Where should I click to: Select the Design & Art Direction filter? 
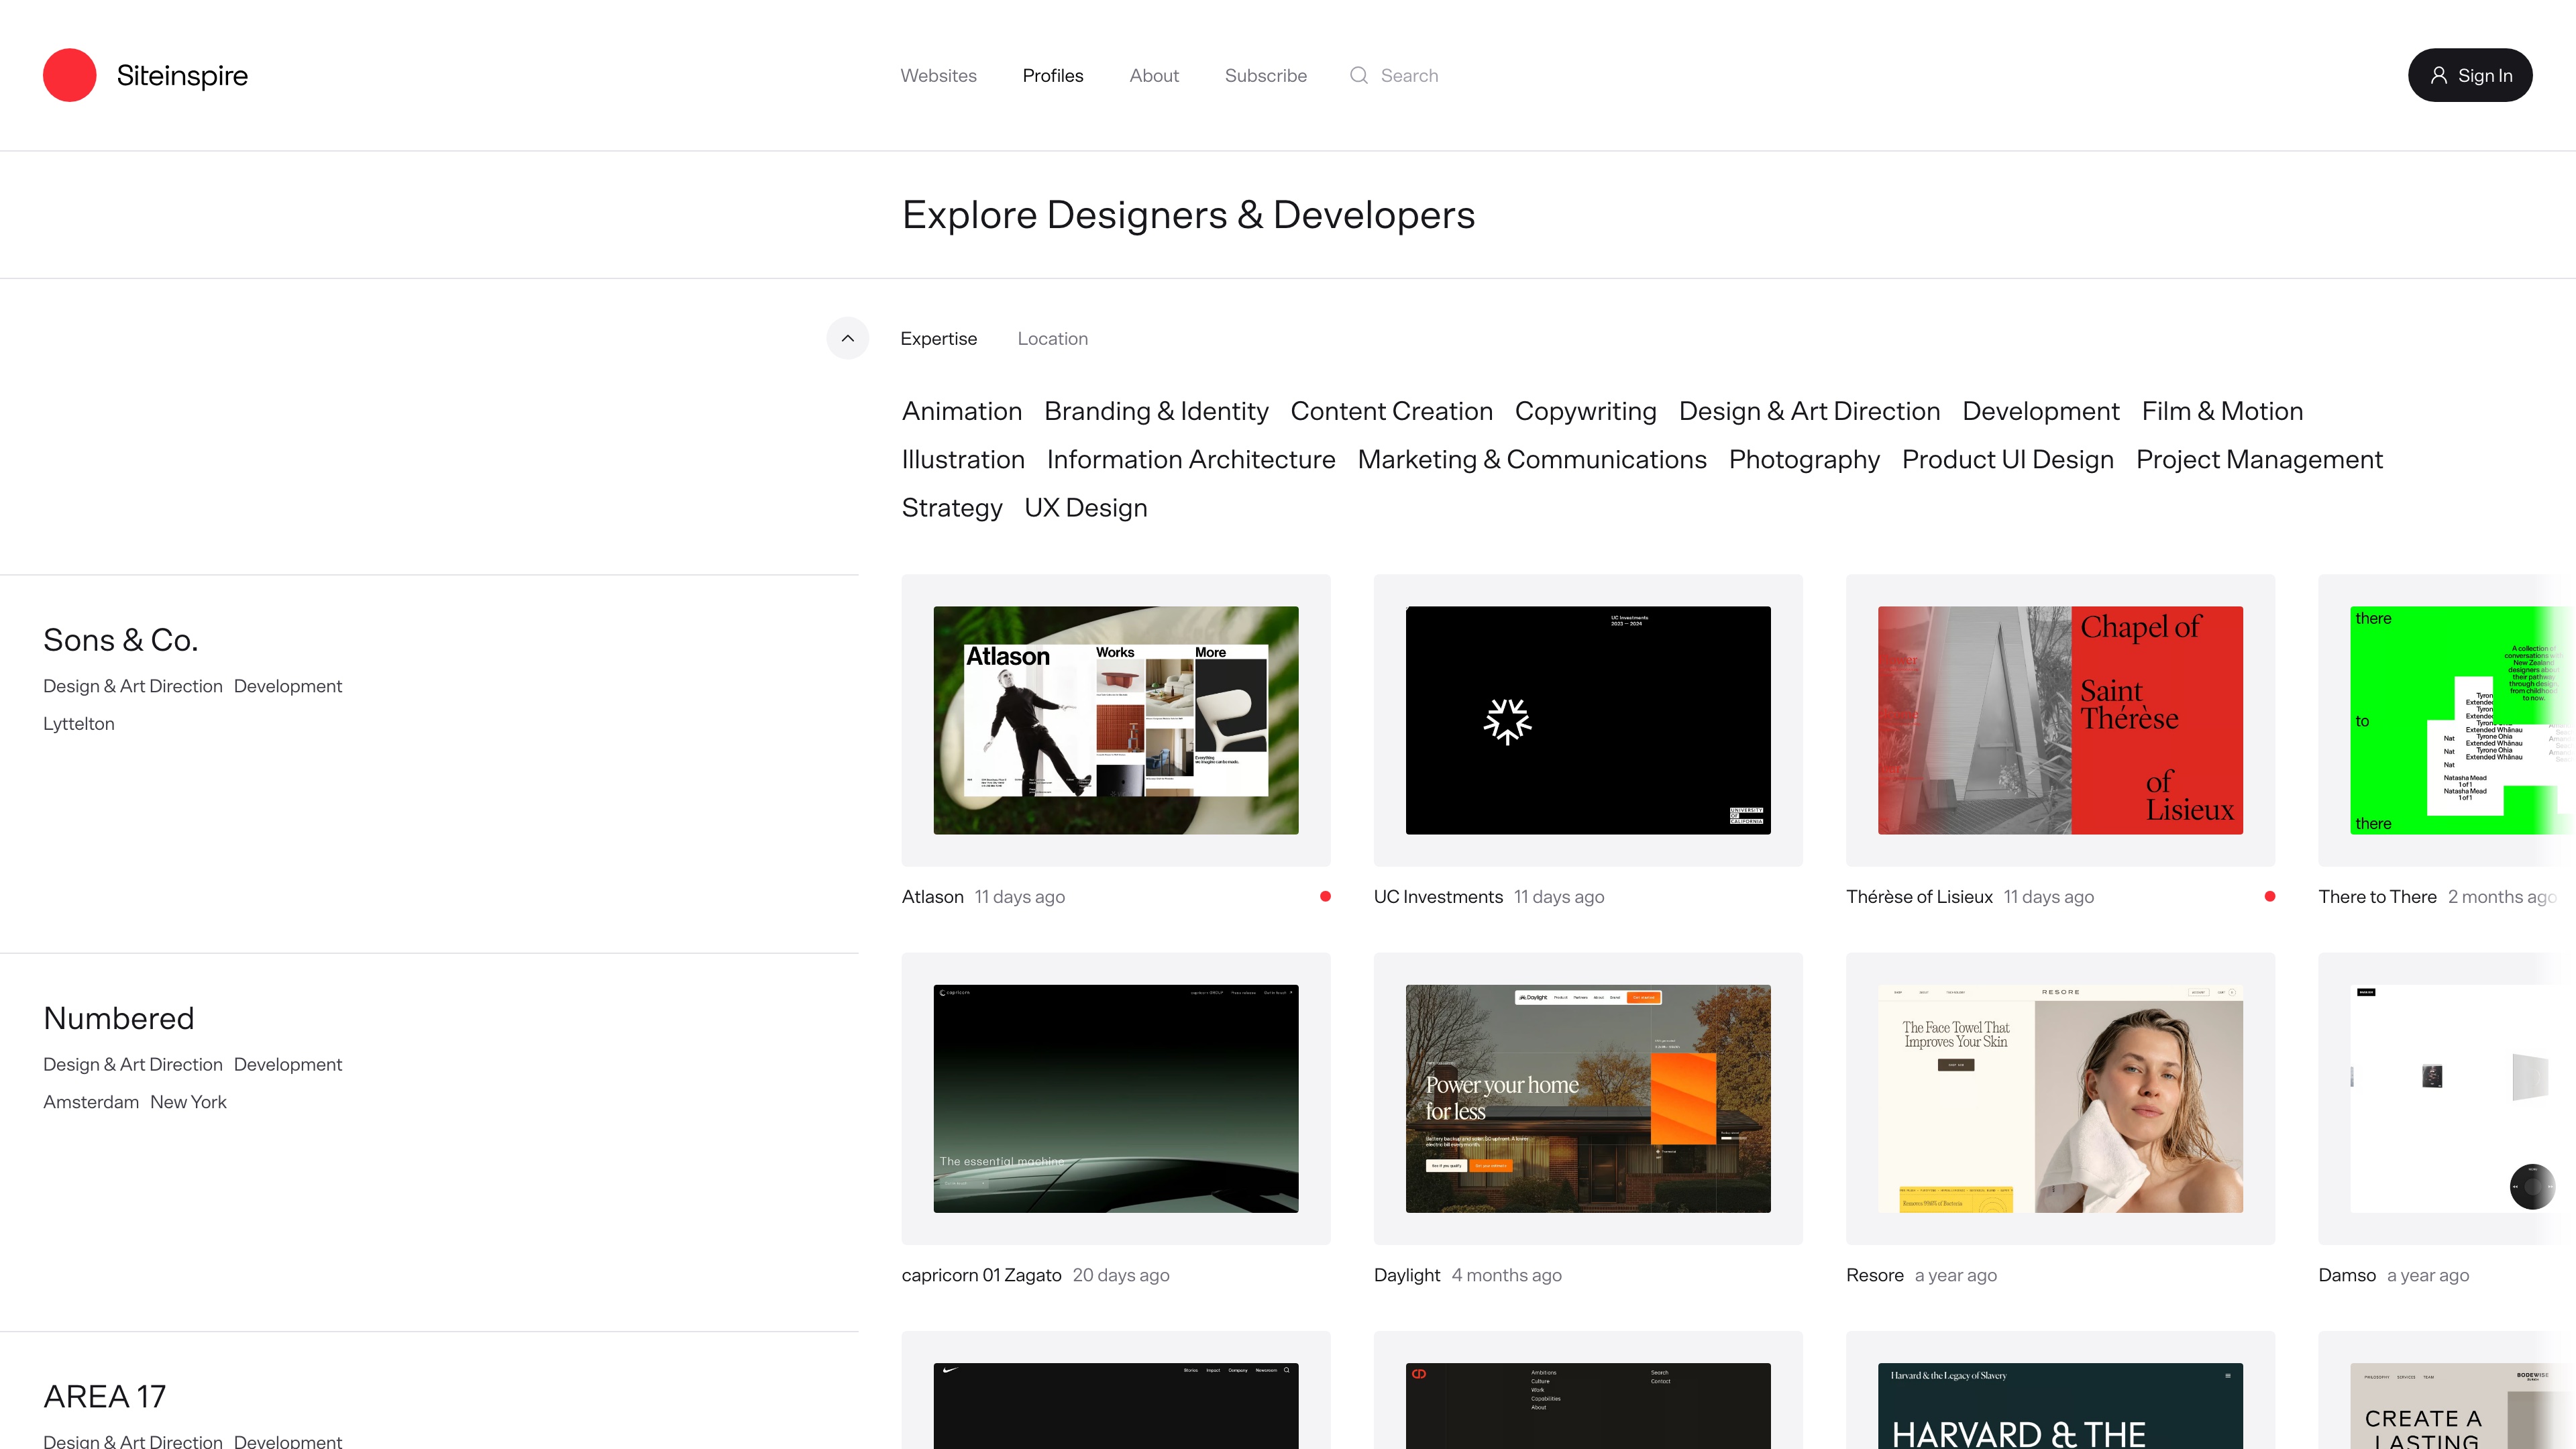click(1809, 411)
